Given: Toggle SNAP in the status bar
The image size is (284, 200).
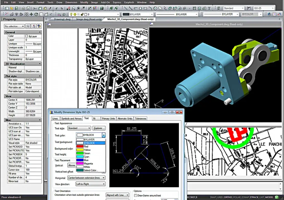Looking at the screenshot, I should [x=213, y=197].
